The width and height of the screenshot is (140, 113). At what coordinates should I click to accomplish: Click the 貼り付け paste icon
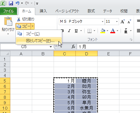(8, 21)
